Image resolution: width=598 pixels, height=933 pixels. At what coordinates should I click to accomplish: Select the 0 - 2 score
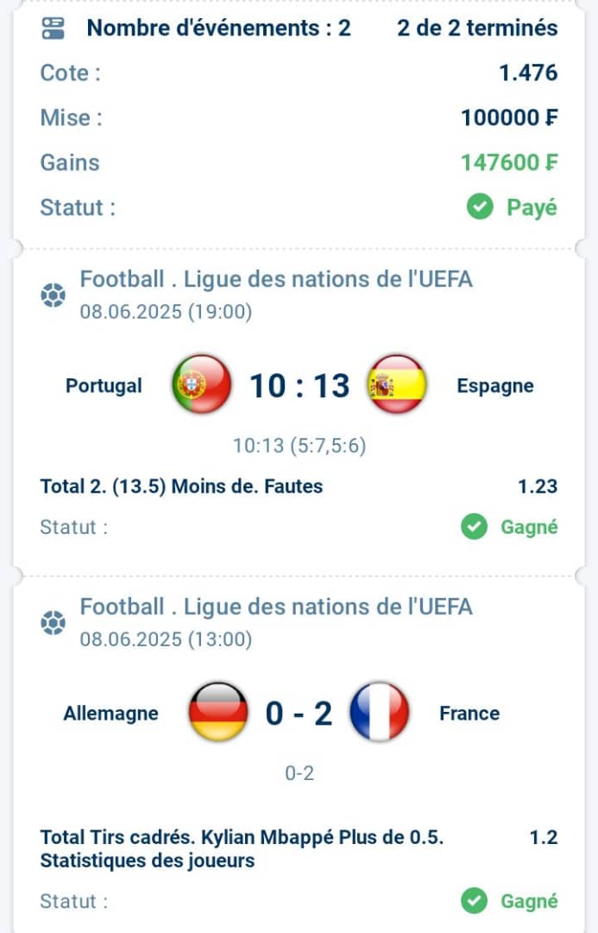pos(299,713)
